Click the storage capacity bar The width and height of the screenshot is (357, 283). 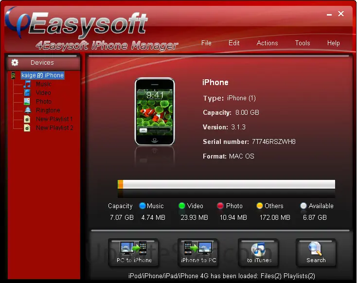tap(226, 184)
